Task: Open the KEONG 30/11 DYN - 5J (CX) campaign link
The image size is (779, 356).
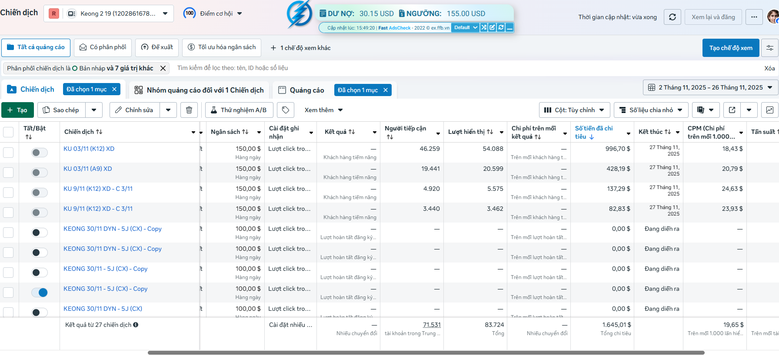Action: tap(103, 309)
